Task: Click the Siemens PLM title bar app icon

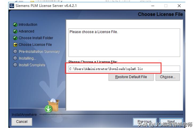Action: point(12,6)
